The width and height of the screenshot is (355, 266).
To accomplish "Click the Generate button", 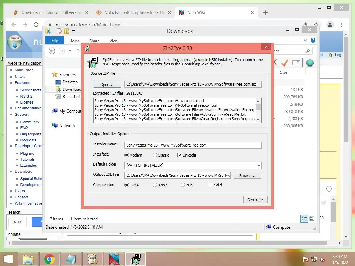I will point(255,200).
